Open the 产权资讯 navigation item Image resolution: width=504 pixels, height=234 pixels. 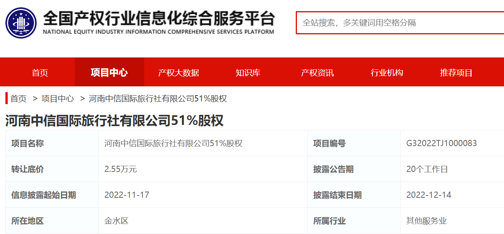(x=317, y=72)
